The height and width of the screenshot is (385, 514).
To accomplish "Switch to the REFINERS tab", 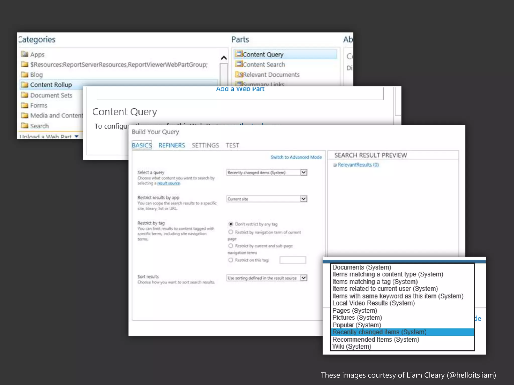I will click(172, 145).
